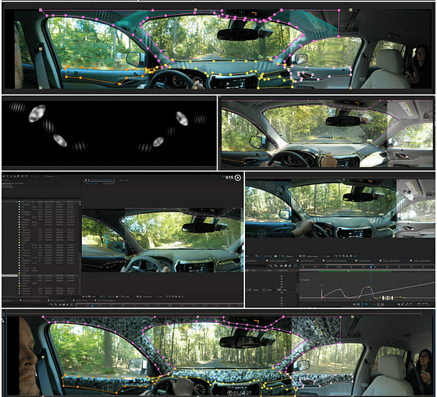Click the Name column header in project panel
This screenshot has height=397, width=437.
tap(23, 201)
